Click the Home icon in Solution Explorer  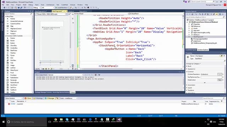192,14
